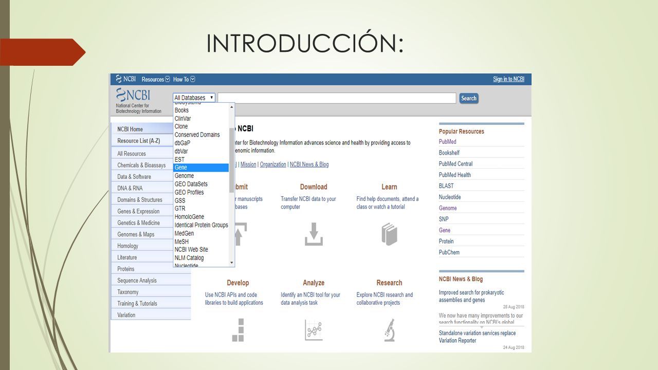Collapse the All Databases select box
The width and height of the screenshot is (658, 370).
click(194, 98)
